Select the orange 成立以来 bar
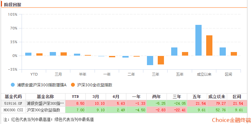This screenshot has height=124, width=252. 209,45
